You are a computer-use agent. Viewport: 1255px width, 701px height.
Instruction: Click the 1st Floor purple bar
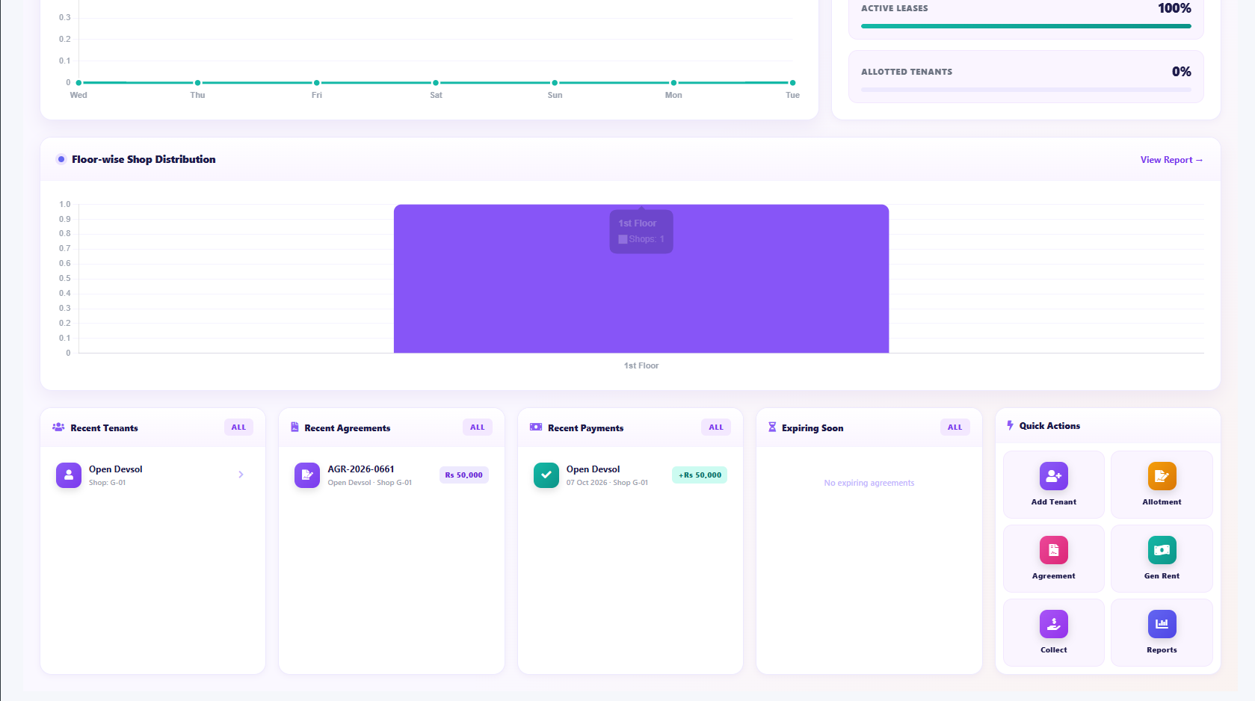point(641,279)
